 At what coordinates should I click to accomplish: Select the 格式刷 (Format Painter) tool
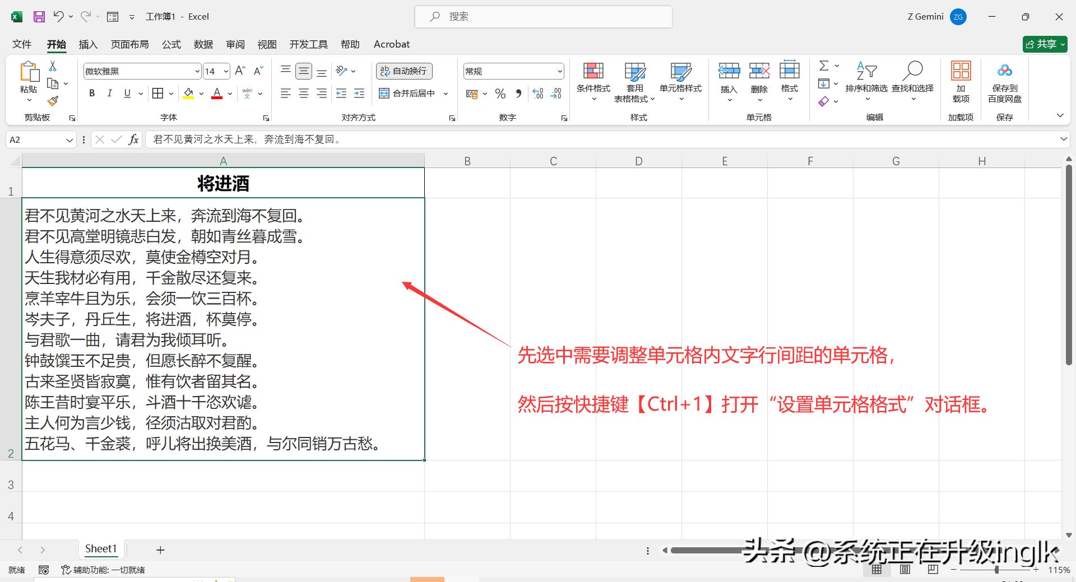[x=53, y=101]
